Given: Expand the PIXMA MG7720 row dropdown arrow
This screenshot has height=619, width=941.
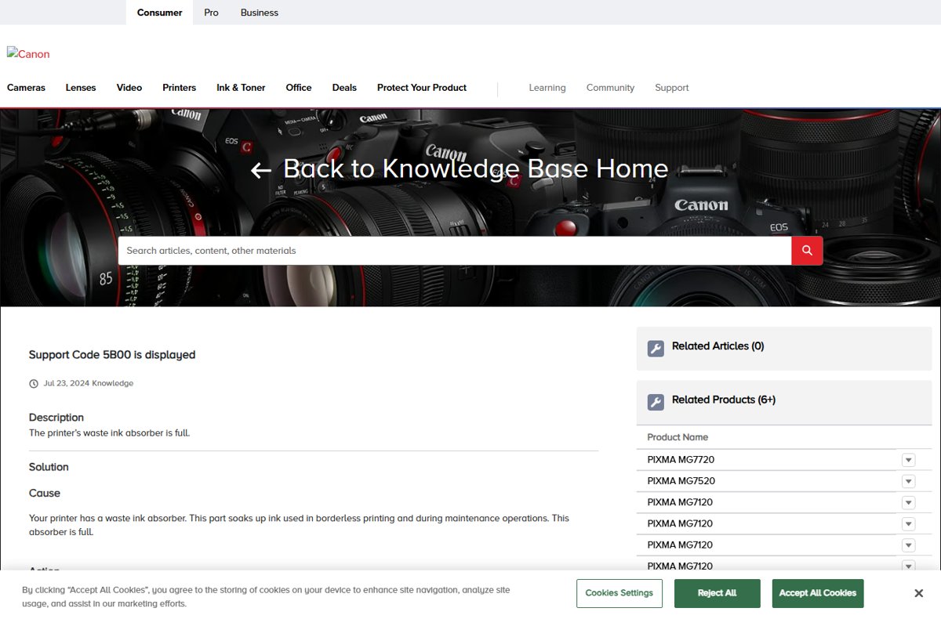Looking at the screenshot, I should point(908,460).
